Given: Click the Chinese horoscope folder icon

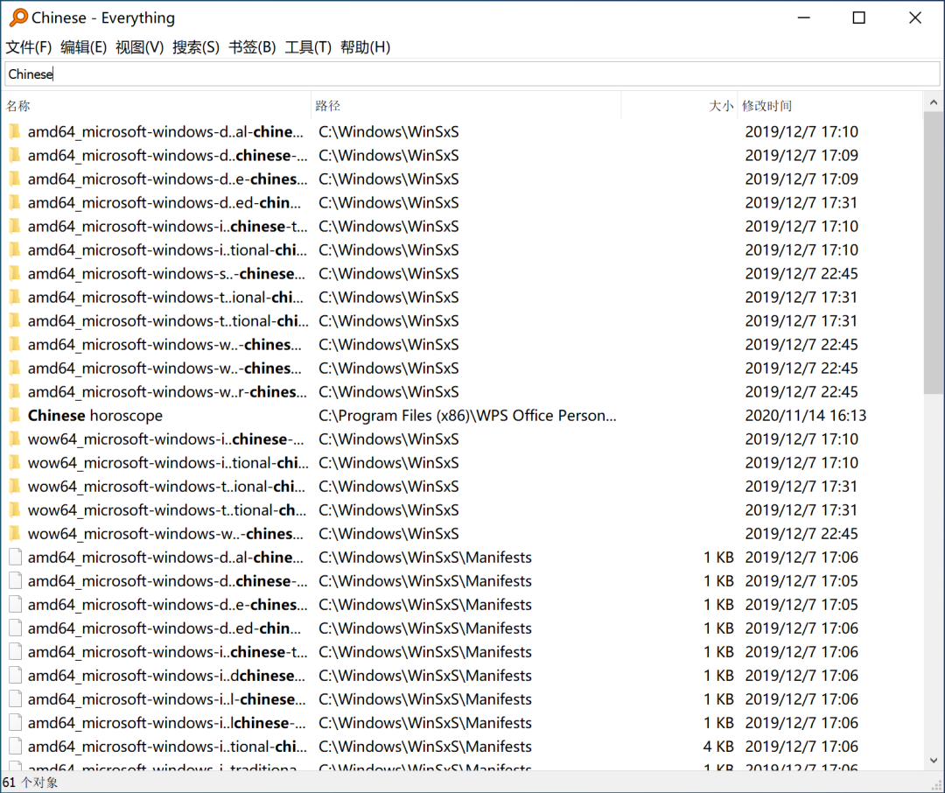Looking at the screenshot, I should [15, 416].
